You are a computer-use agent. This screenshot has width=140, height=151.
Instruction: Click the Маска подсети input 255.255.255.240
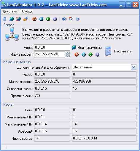click(x=50, y=54)
